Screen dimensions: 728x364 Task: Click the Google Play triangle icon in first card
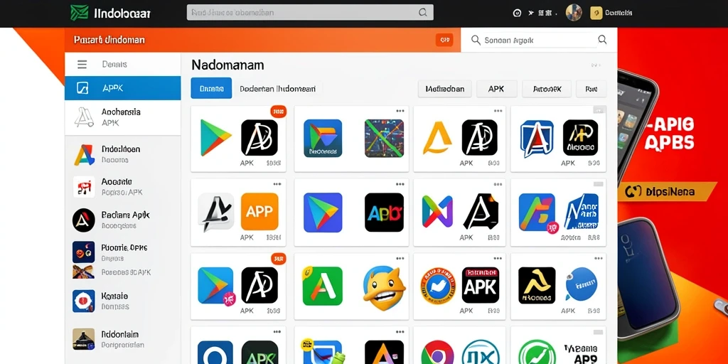215,137
